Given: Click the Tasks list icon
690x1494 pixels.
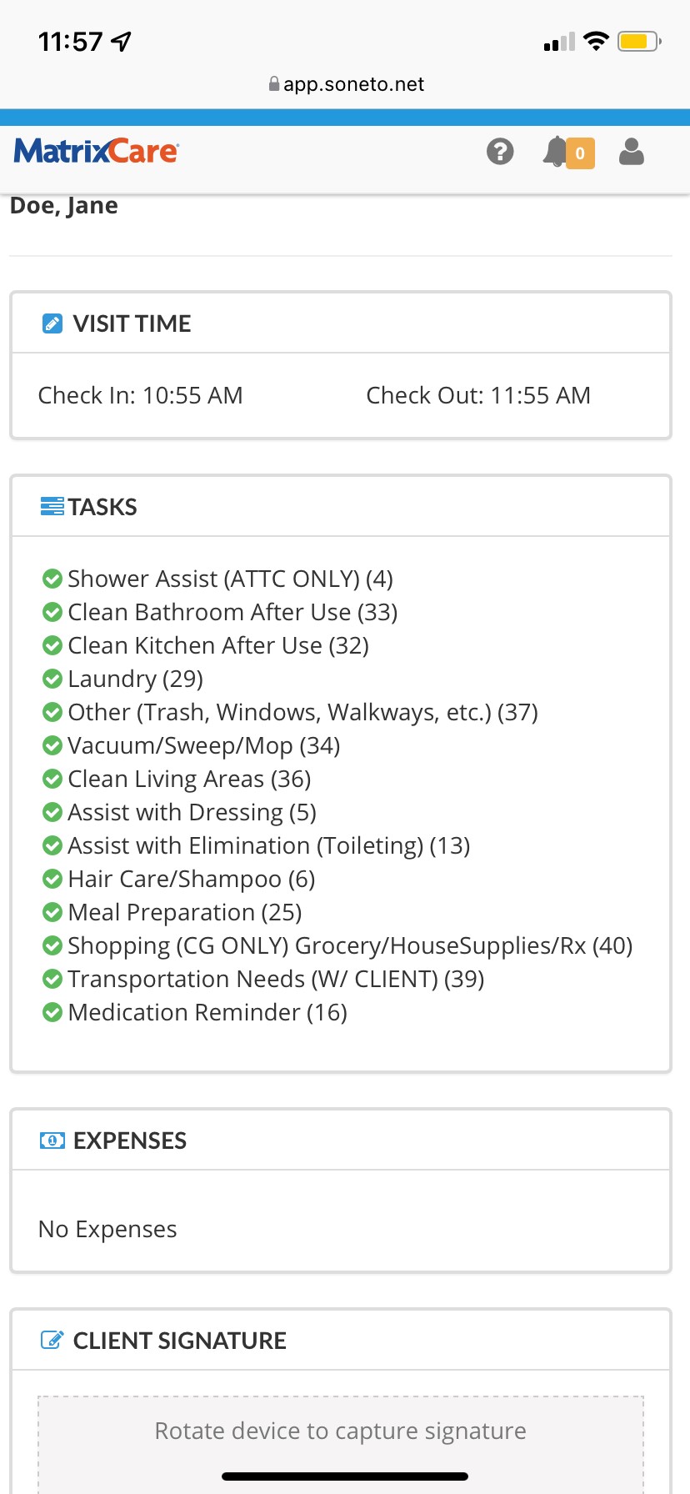Looking at the screenshot, I should pos(52,506).
